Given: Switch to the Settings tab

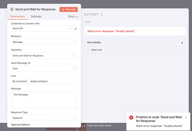Looking at the screenshot, I should 36,16.
